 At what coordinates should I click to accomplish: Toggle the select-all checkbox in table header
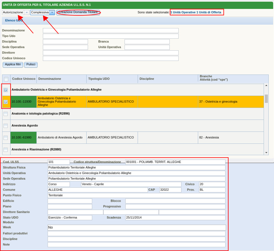pos(6,79)
